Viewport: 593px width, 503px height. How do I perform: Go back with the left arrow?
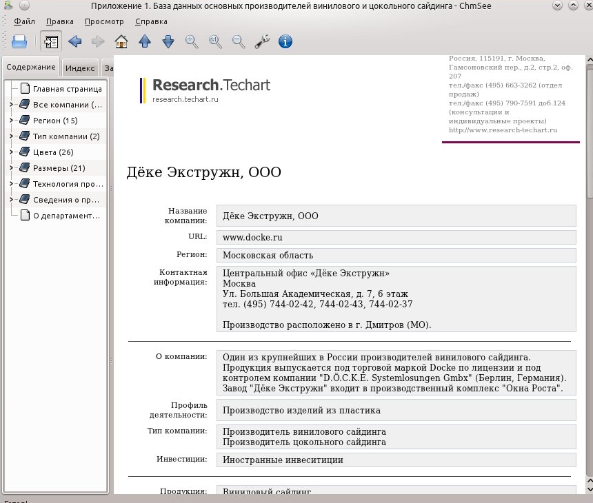point(75,41)
